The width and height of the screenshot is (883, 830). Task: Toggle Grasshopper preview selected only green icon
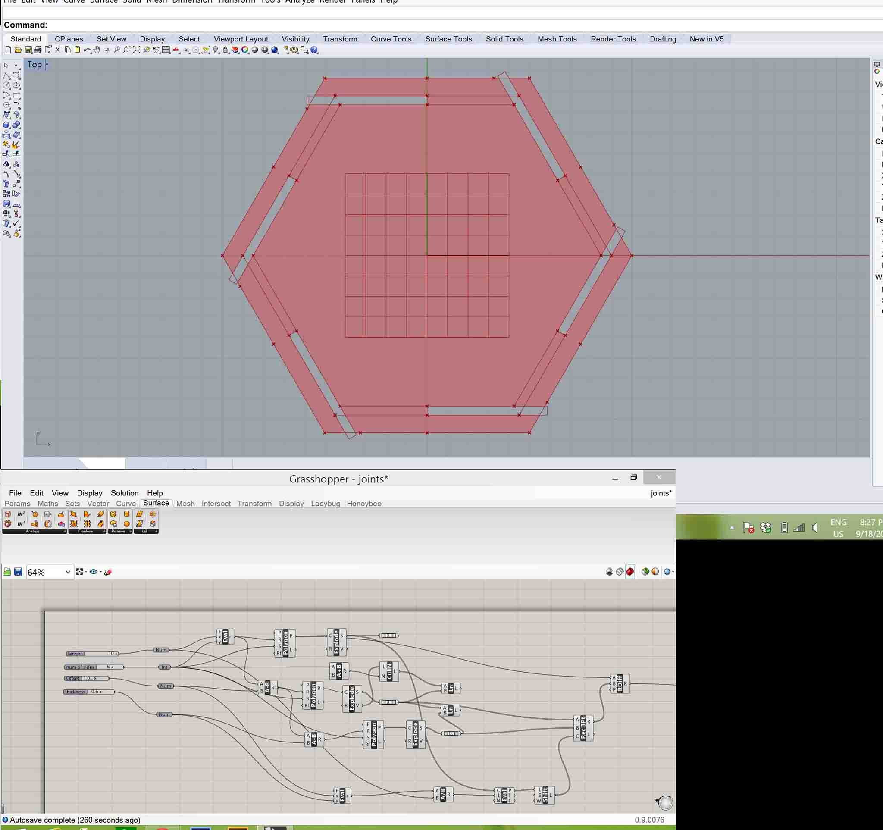[645, 572]
